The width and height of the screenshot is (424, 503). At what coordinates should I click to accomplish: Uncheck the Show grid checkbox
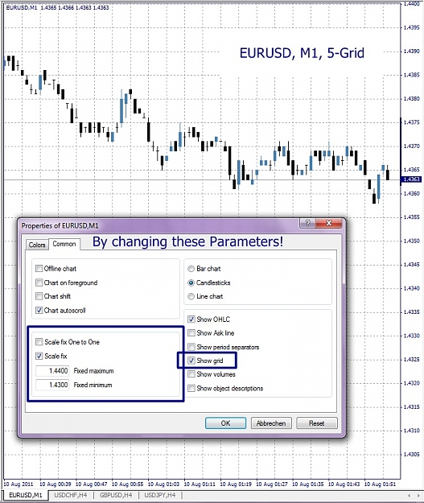[x=191, y=361]
